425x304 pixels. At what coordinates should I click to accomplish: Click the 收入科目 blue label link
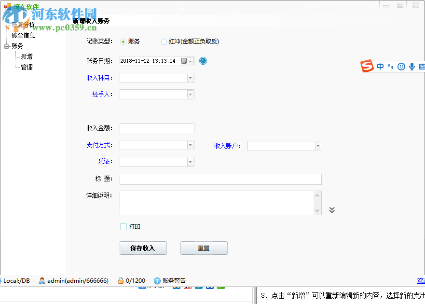click(99, 78)
